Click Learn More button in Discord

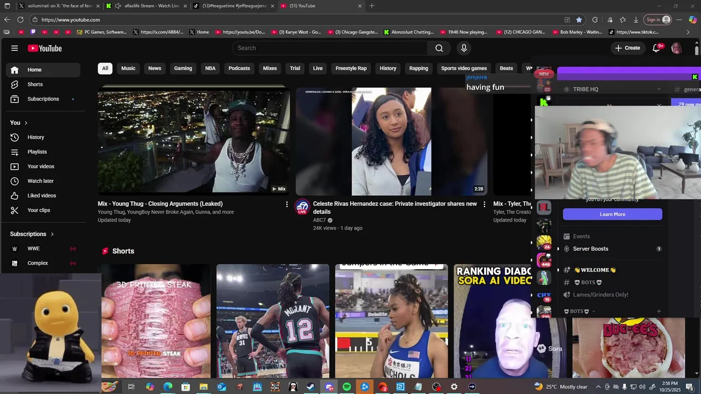coord(612,214)
